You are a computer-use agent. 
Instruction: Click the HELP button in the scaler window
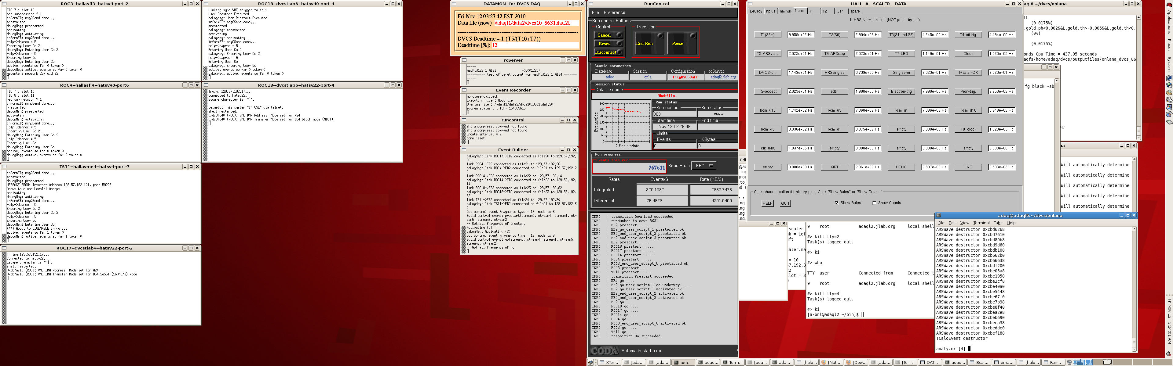(x=767, y=203)
